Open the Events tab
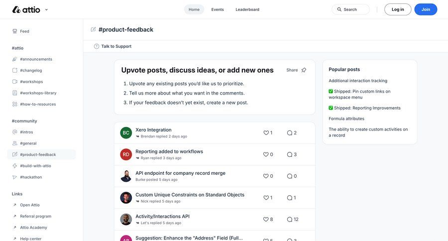Image resolution: width=448 pixels, height=241 pixels. click(218, 9)
